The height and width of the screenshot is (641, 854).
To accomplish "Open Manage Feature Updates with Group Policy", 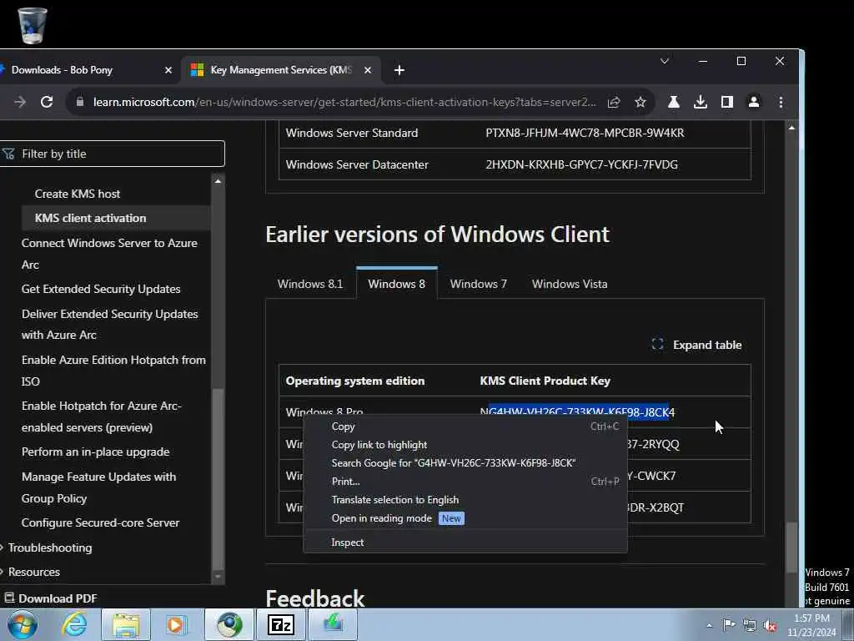I will [98, 487].
